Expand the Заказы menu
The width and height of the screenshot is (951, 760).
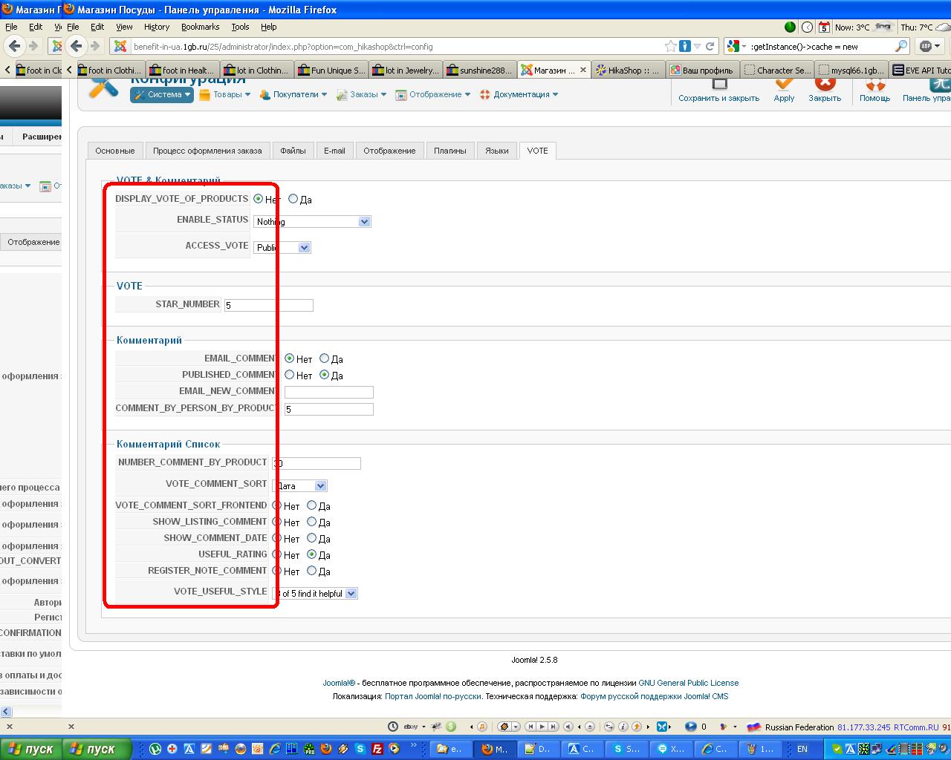coord(361,94)
